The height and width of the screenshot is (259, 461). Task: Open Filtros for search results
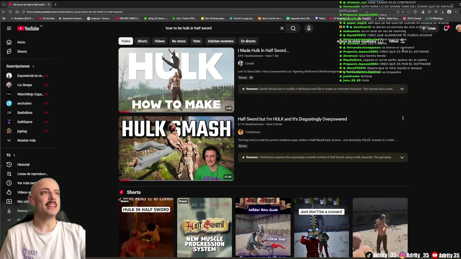397,41
